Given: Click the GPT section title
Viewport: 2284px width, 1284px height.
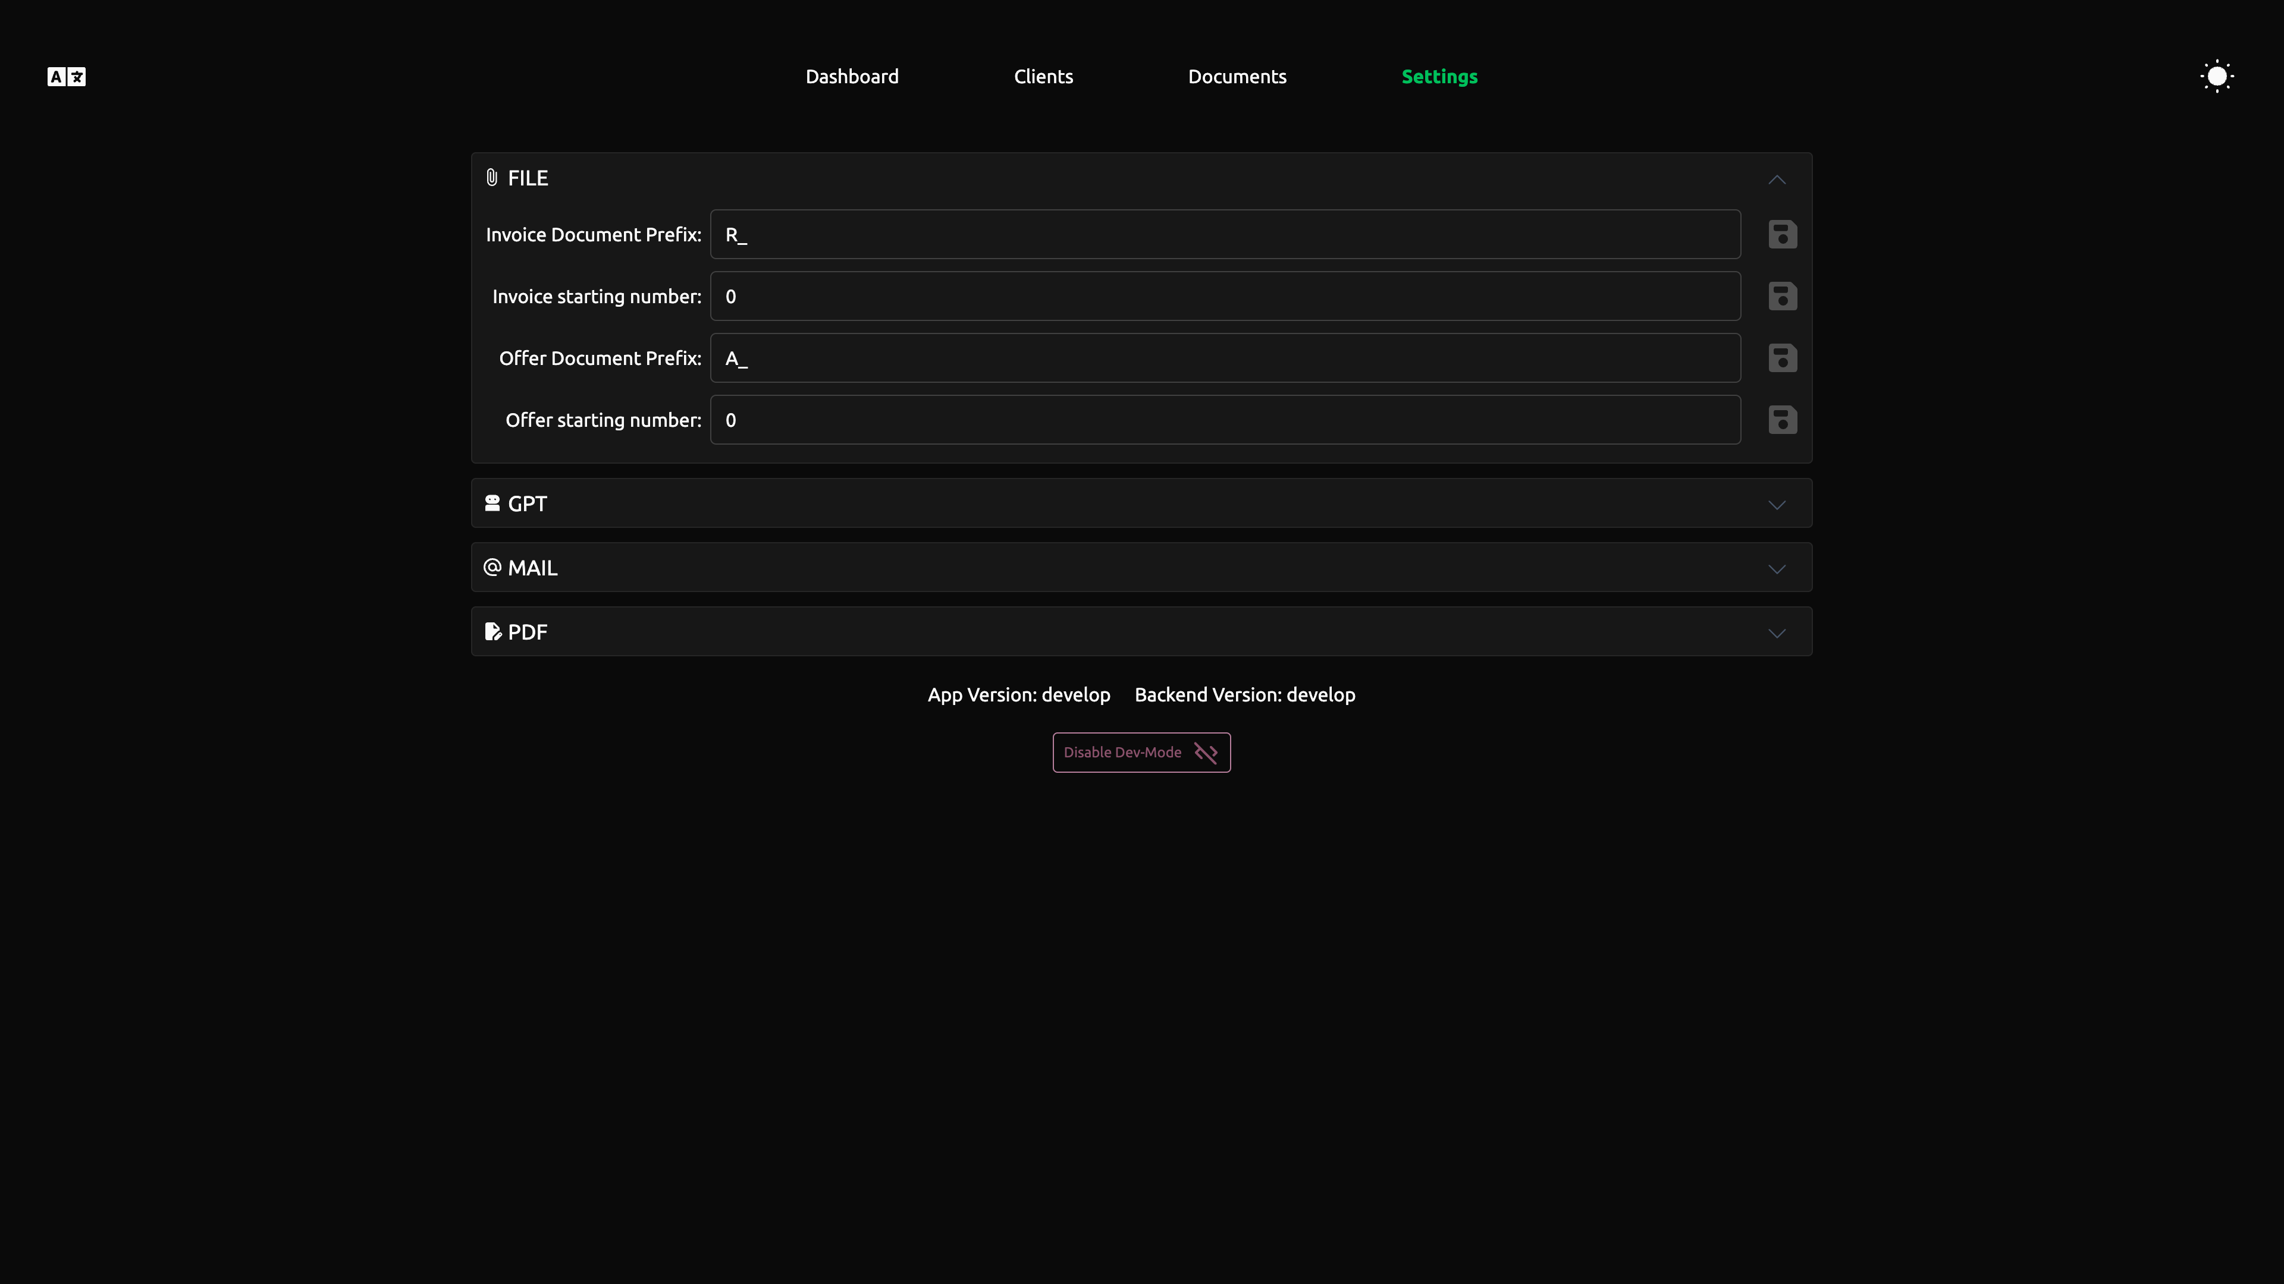Looking at the screenshot, I should [528, 504].
